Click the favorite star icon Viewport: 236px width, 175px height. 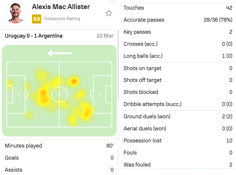pyautogui.click(x=109, y=13)
